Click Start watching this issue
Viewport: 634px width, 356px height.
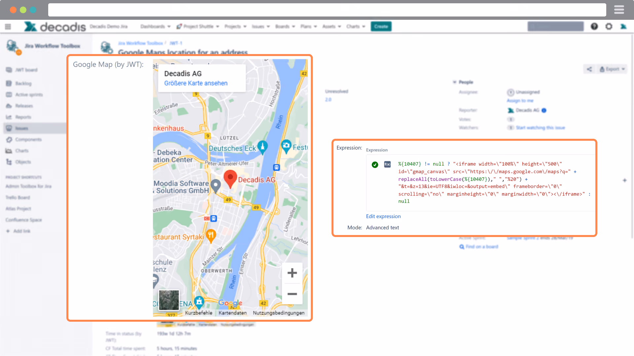541,128
